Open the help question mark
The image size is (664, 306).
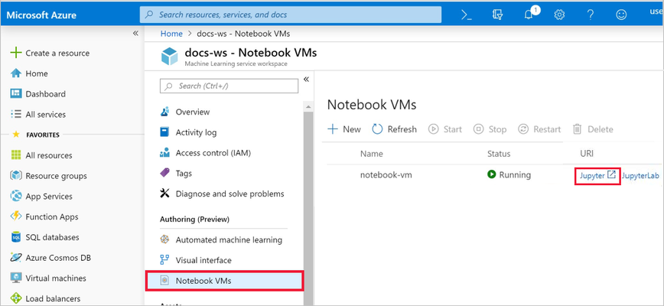click(x=591, y=15)
